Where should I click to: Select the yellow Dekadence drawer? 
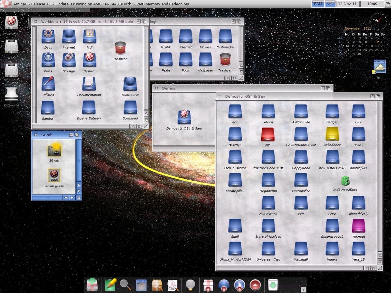332,134
